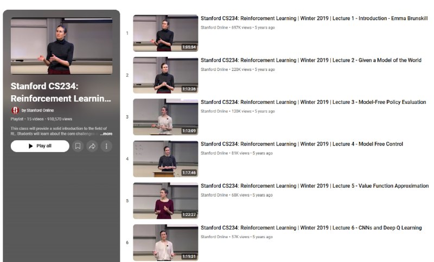Save playlist with the bookmark icon
Image resolution: width=434 pixels, height=262 pixels.
pyautogui.click(x=78, y=146)
